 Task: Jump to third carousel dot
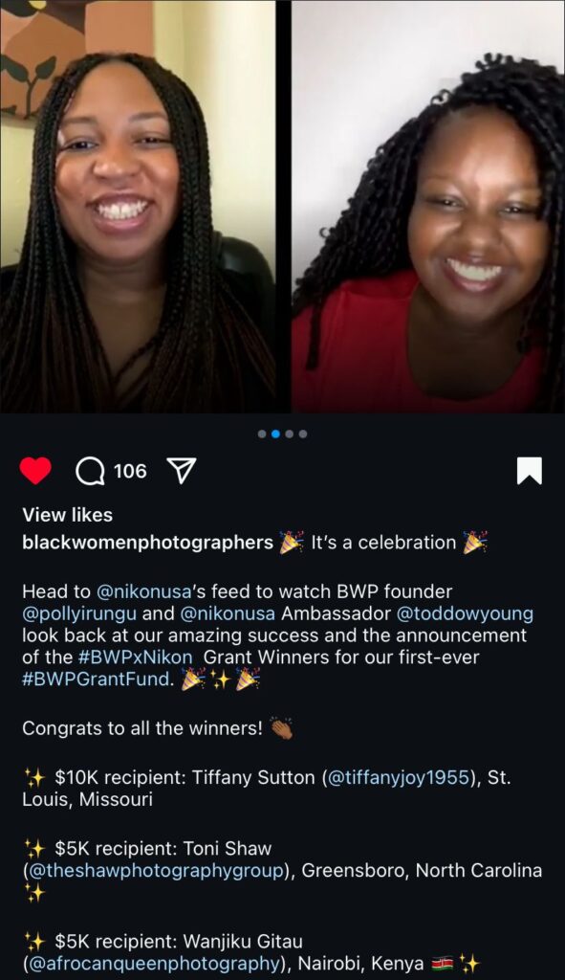click(x=289, y=434)
